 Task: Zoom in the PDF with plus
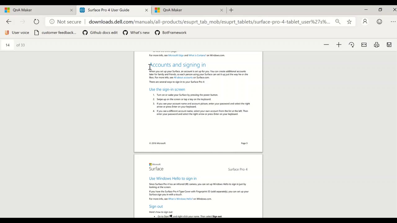pyautogui.click(x=339, y=45)
